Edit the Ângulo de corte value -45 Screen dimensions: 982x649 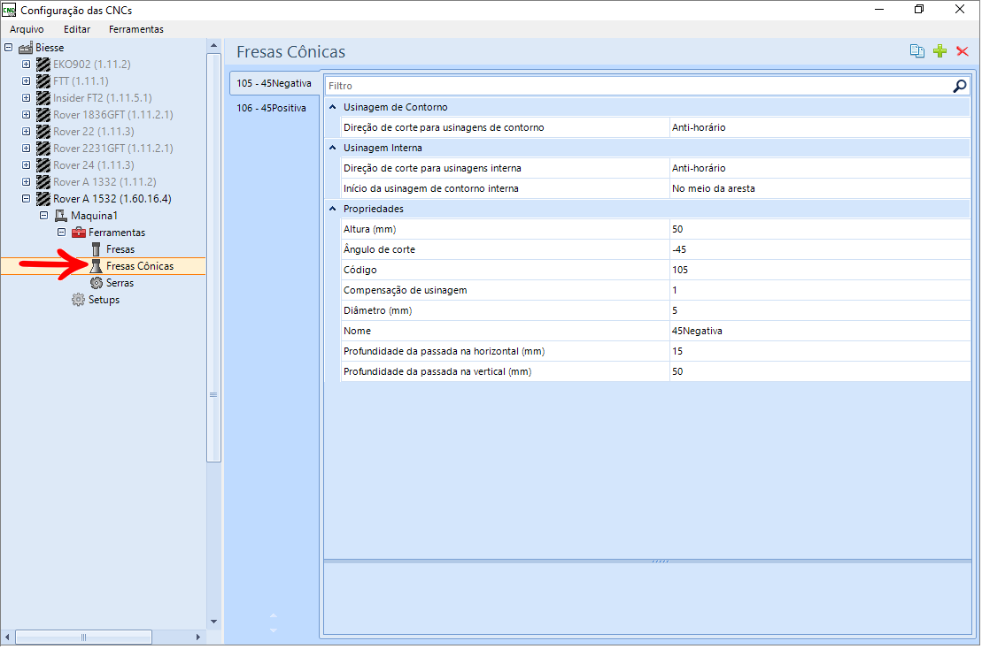tap(819, 249)
